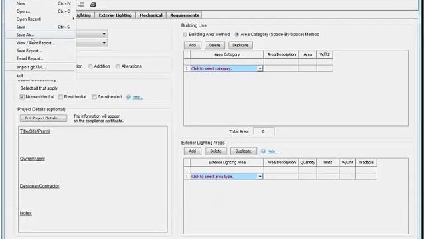The height and width of the screenshot is (239, 425).
Task: Click the W/Unit column header
Action: point(347,162)
